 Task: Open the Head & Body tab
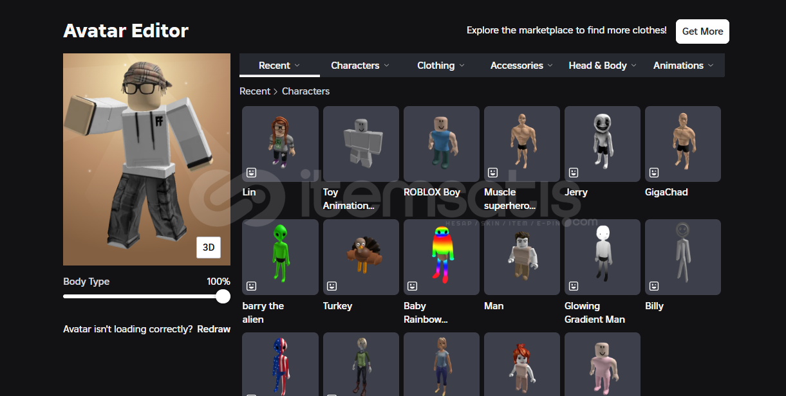603,65
